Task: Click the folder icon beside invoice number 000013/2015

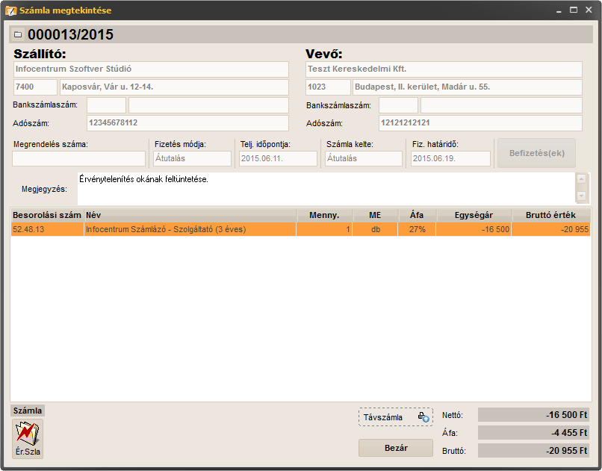Action: click(x=18, y=34)
